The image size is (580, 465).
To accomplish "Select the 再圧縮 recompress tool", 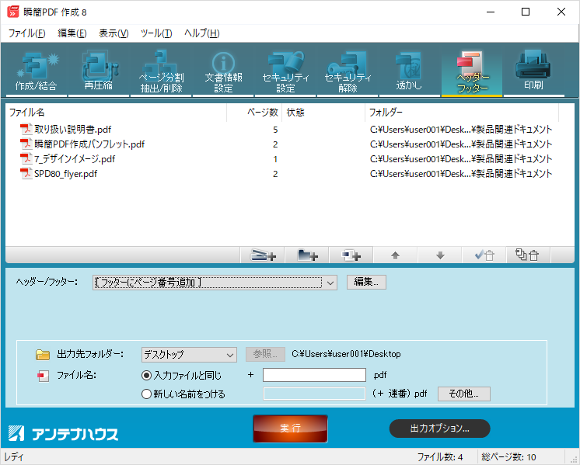I will point(99,71).
